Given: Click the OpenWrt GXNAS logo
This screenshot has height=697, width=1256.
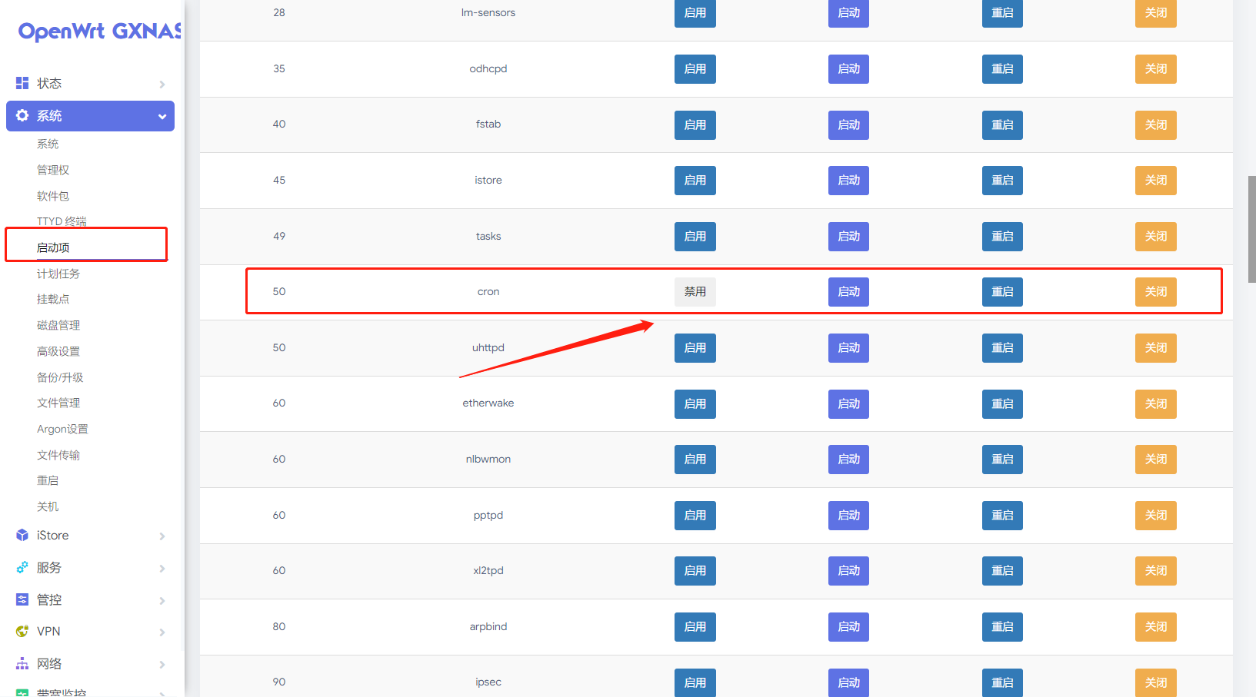Looking at the screenshot, I should [99, 32].
